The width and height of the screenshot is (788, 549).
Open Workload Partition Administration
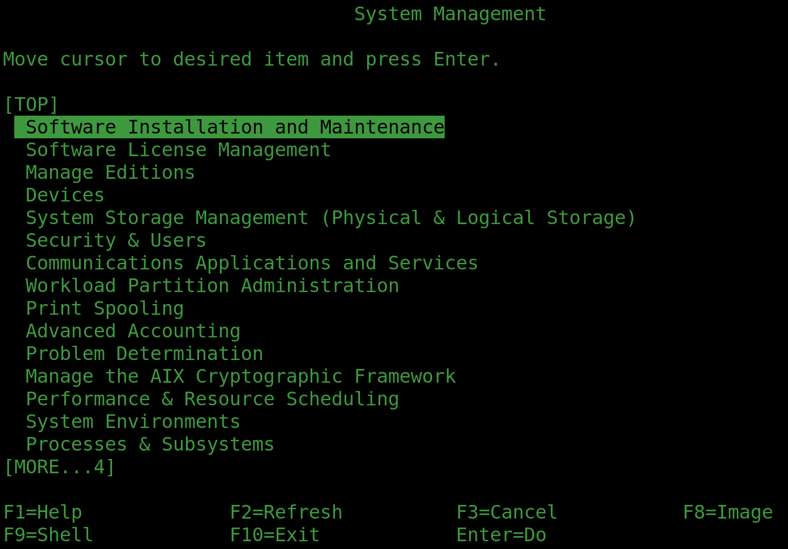[x=212, y=285]
